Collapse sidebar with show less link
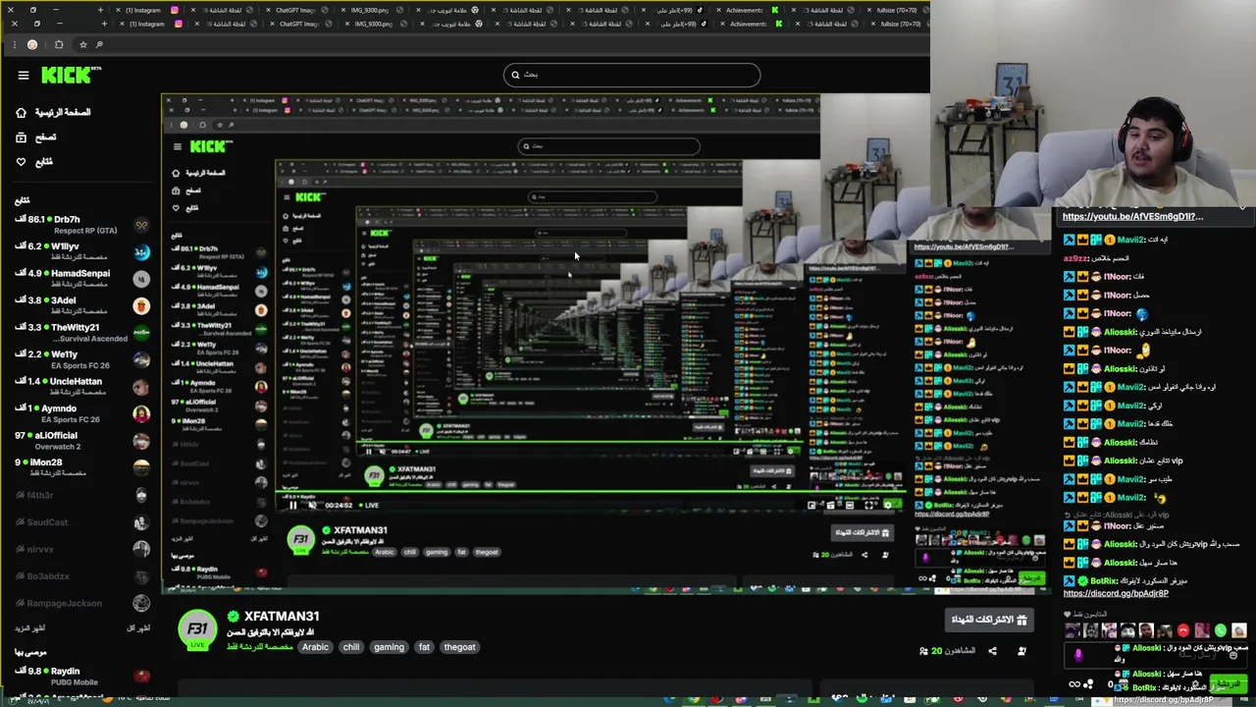This screenshot has height=707, width=1256. [138, 628]
